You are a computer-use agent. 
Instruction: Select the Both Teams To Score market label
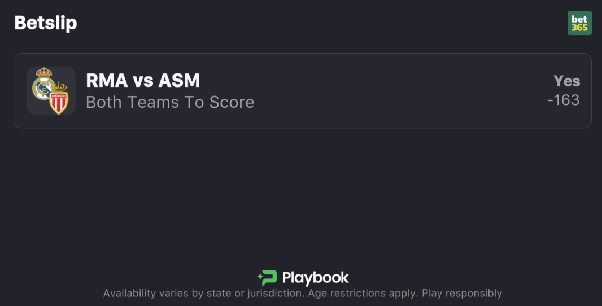(x=170, y=102)
